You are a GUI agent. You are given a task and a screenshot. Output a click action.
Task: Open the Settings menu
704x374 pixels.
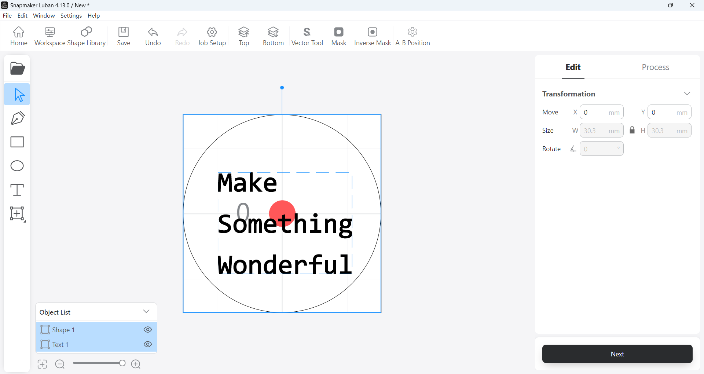pos(71,15)
